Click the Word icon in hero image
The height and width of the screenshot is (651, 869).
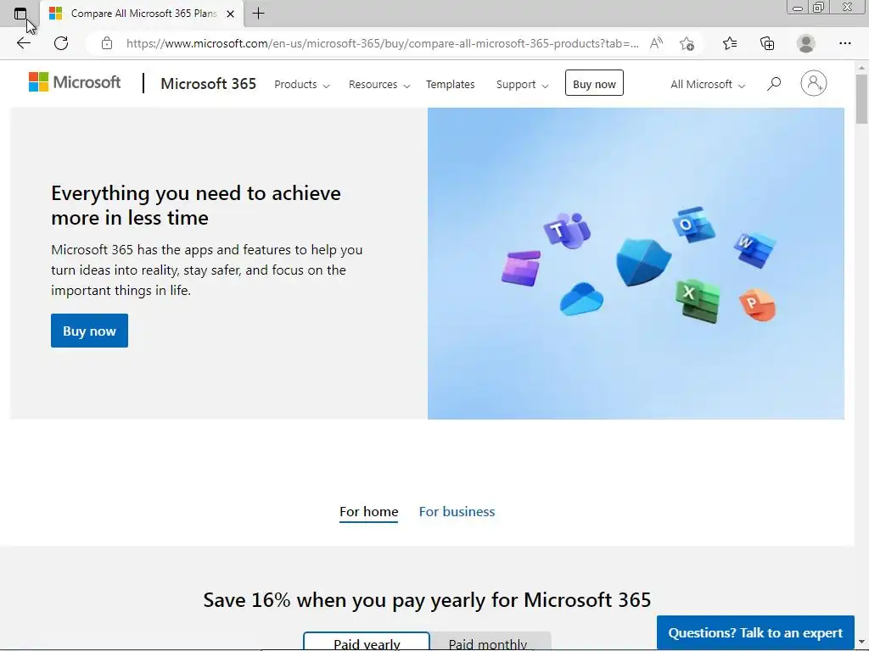754,248
